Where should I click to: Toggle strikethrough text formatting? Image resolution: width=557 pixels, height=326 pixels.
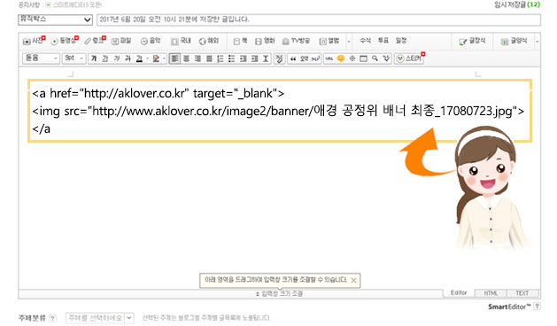[x=128, y=58]
